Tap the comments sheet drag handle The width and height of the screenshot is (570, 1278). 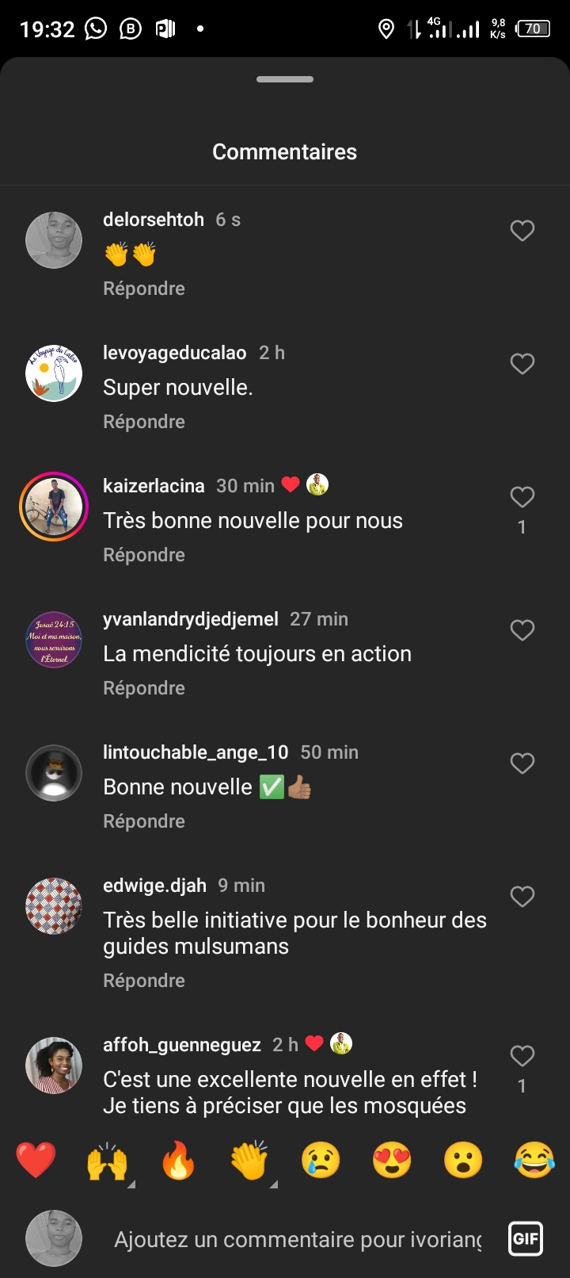pos(285,79)
